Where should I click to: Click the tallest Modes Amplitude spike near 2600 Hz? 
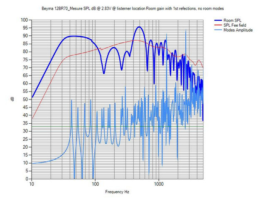[186, 30]
